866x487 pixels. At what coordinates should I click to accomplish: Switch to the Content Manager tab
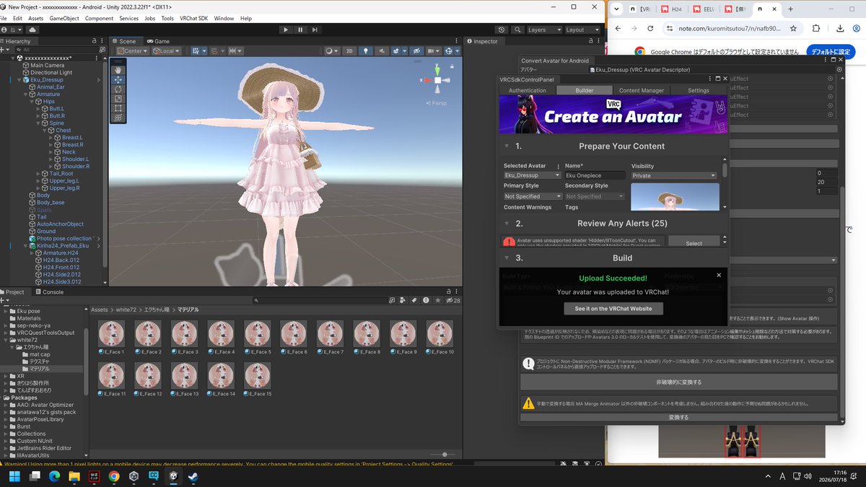(642, 90)
